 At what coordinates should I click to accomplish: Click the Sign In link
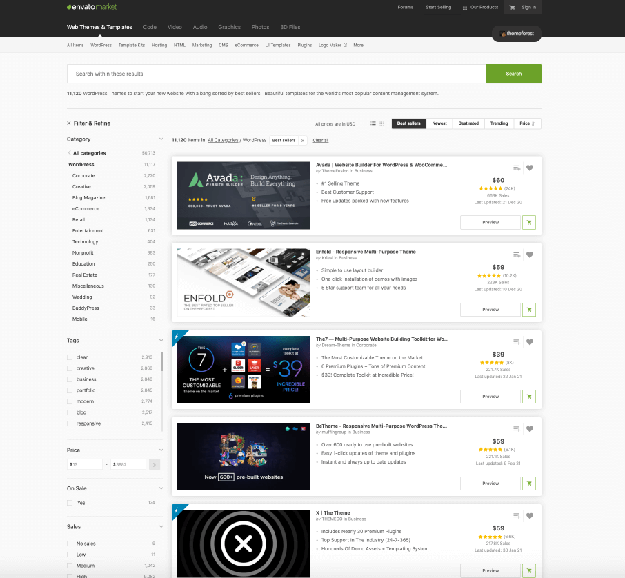coord(528,7)
